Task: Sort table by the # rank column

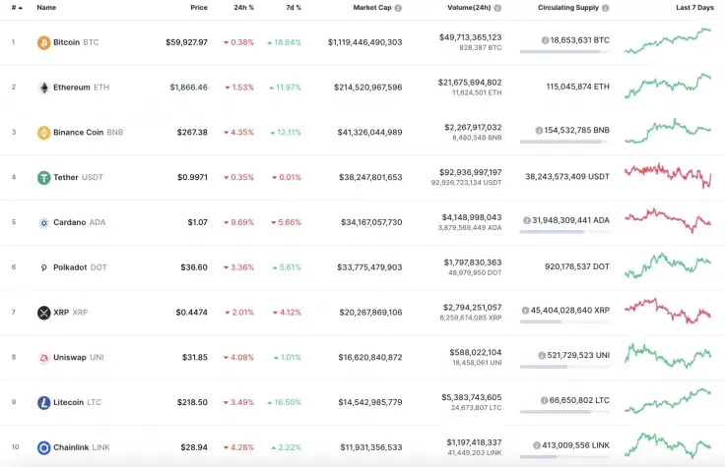Action: (x=16, y=8)
